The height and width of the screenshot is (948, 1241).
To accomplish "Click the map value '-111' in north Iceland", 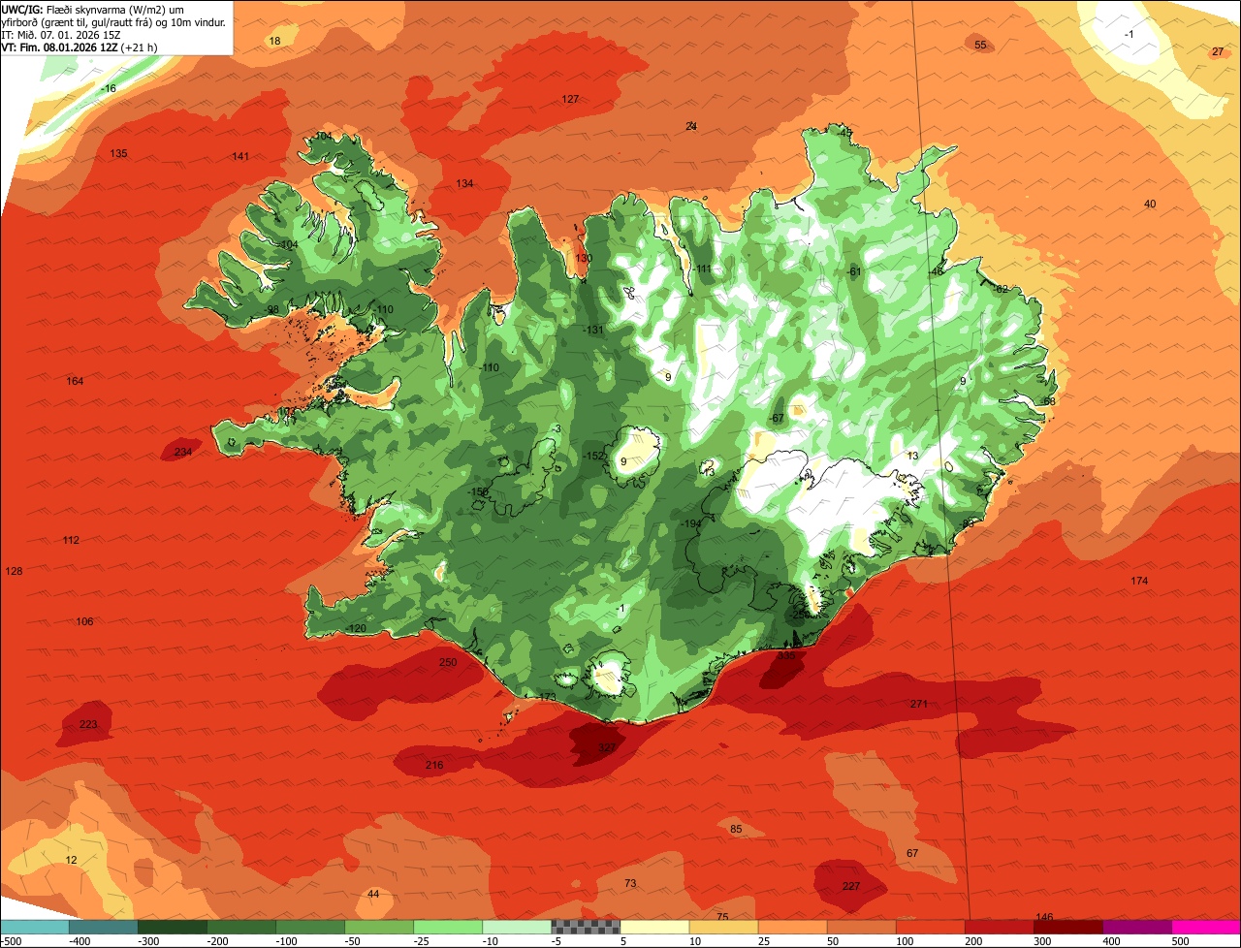I will coord(701,269).
